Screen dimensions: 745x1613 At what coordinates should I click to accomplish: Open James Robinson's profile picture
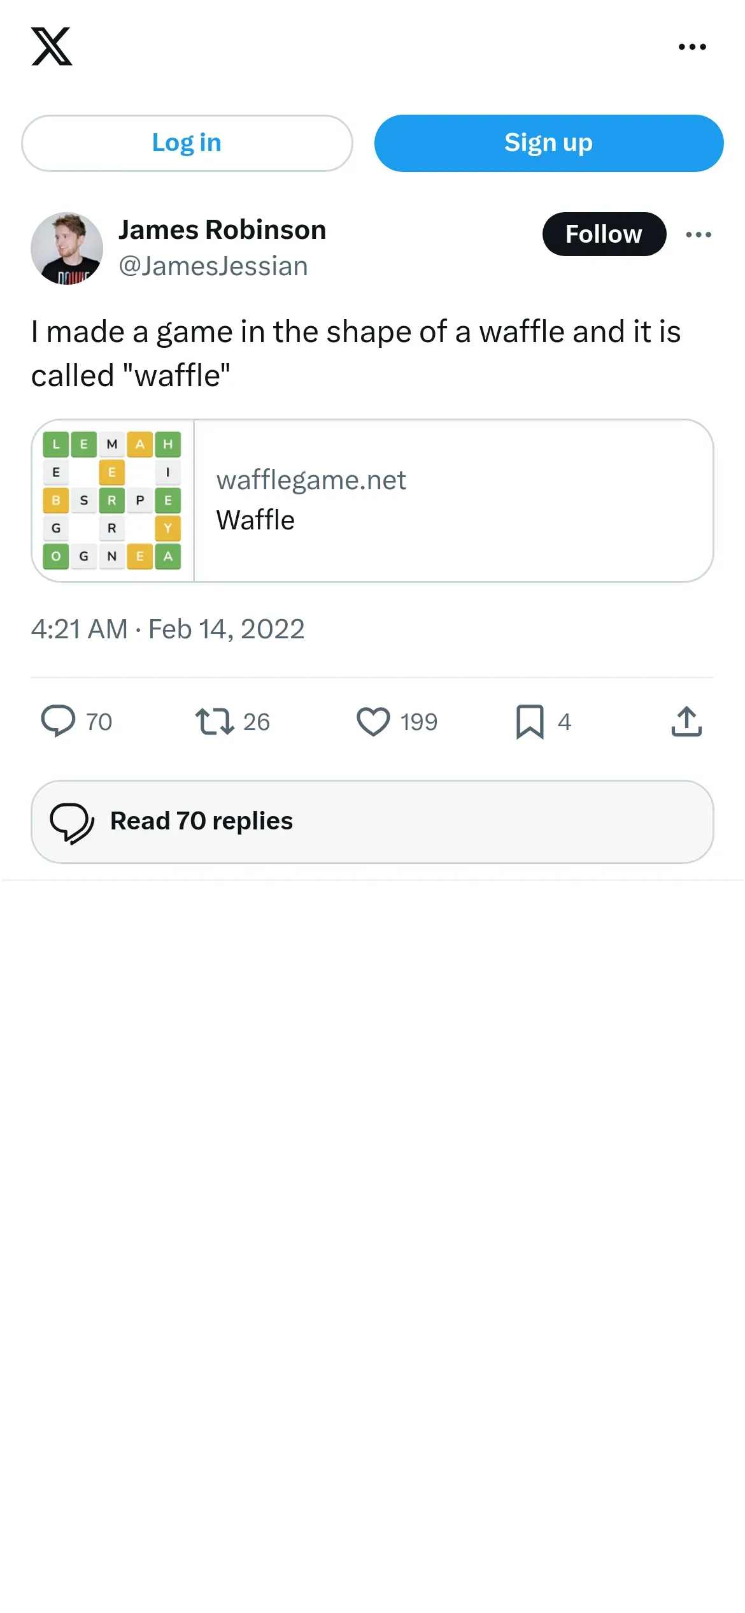tap(67, 248)
